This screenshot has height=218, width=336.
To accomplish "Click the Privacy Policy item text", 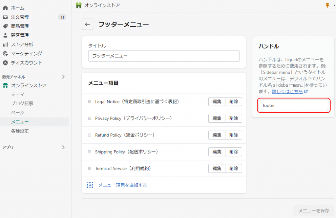I will [x=134, y=118].
